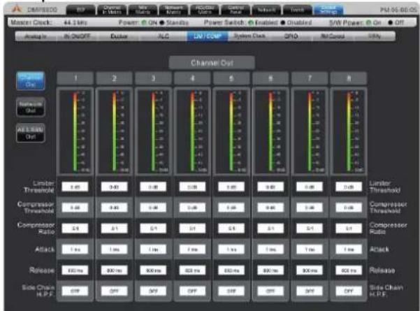Click channel 7 Compressor Threshold field
Image resolution: width=420 pixels, height=311 pixels.
310,208
